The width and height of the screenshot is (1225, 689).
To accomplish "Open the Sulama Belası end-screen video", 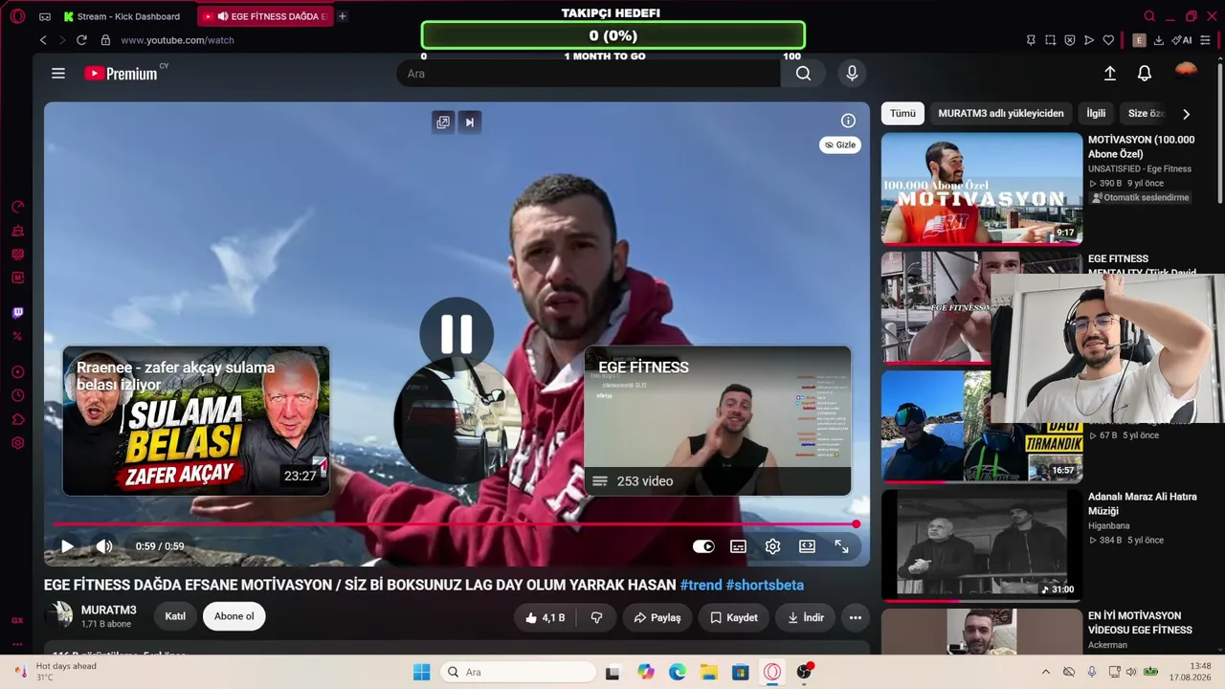I will (196, 421).
